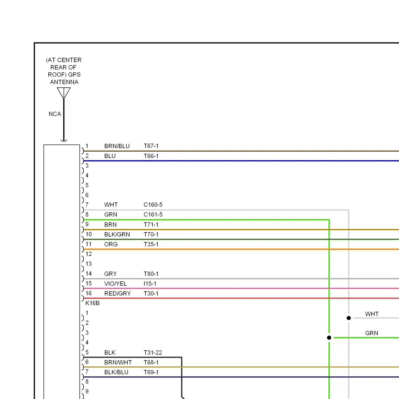Click the 'GRY' wire color label

(x=110, y=274)
